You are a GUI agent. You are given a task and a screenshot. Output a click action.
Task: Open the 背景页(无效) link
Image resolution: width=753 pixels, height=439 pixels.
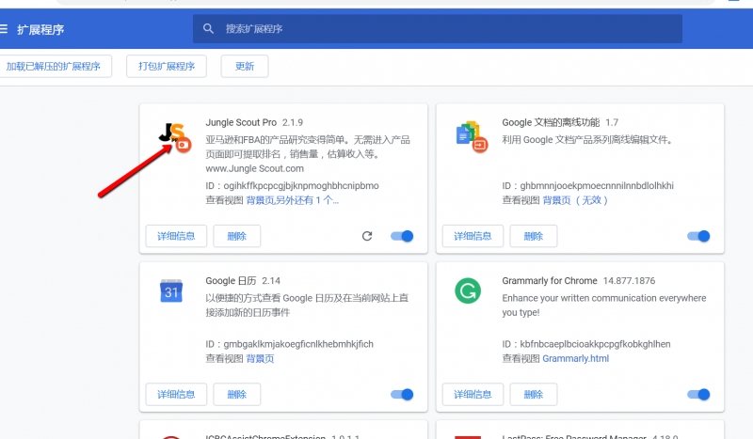[x=575, y=200]
